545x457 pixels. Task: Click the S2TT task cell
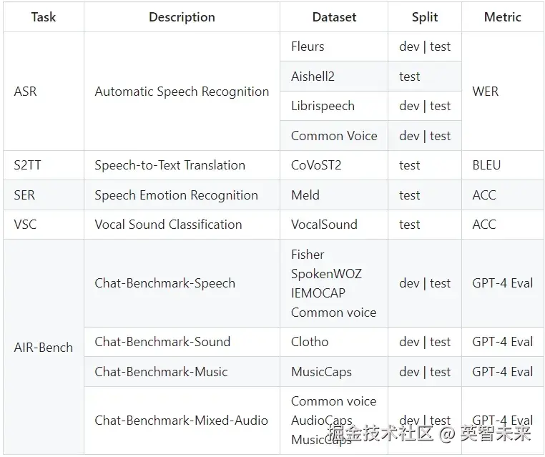[28, 165]
